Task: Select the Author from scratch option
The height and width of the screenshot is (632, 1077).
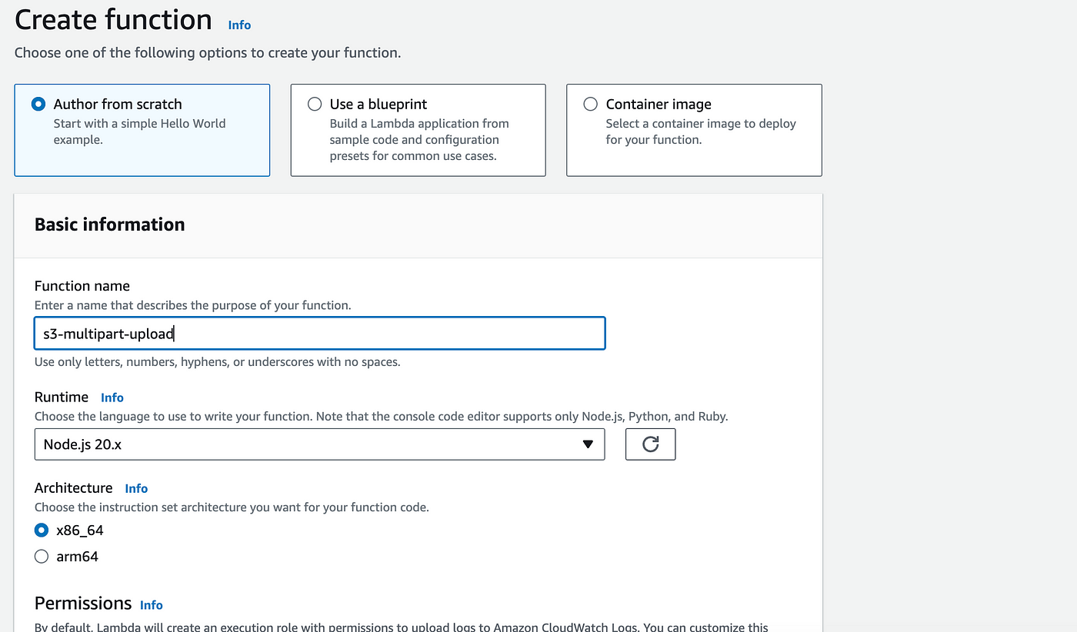Action: [40, 103]
